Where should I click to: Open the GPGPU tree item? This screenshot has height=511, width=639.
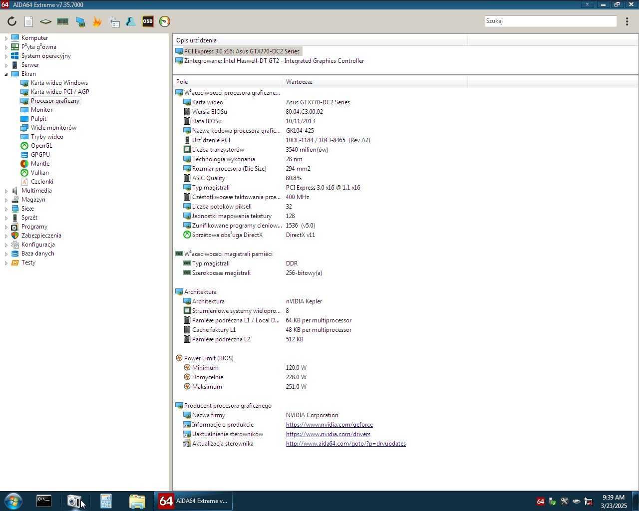[x=40, y=155]
